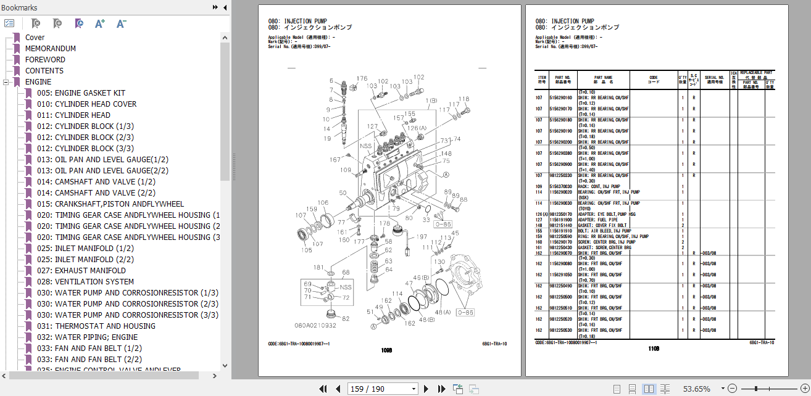
Task: Decrease bookmark font size with A-
Action: (121, 23)
